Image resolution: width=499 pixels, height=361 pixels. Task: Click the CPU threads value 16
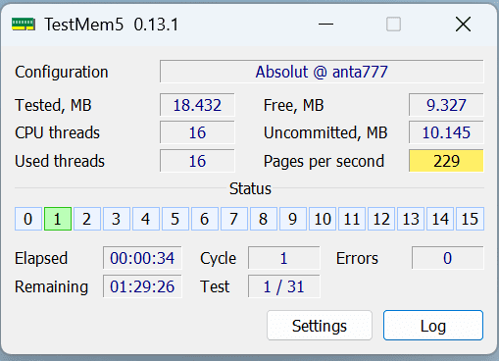(x=197, y=132)
